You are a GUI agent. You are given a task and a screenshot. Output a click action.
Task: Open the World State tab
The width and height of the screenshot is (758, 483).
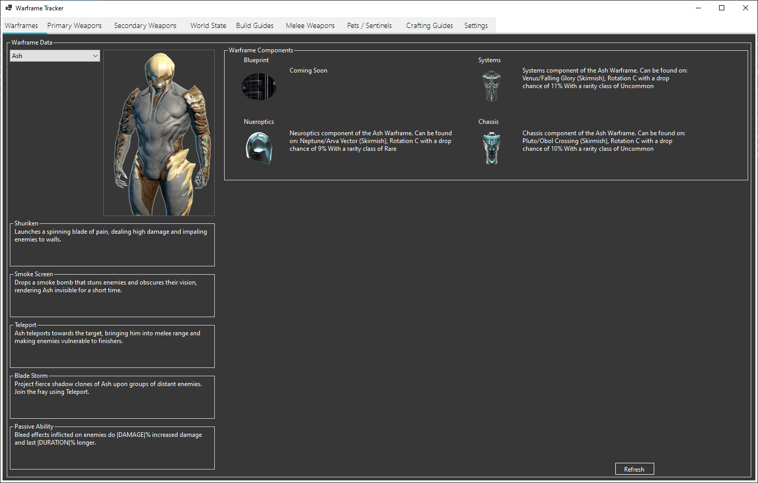(x=208, y=25)
